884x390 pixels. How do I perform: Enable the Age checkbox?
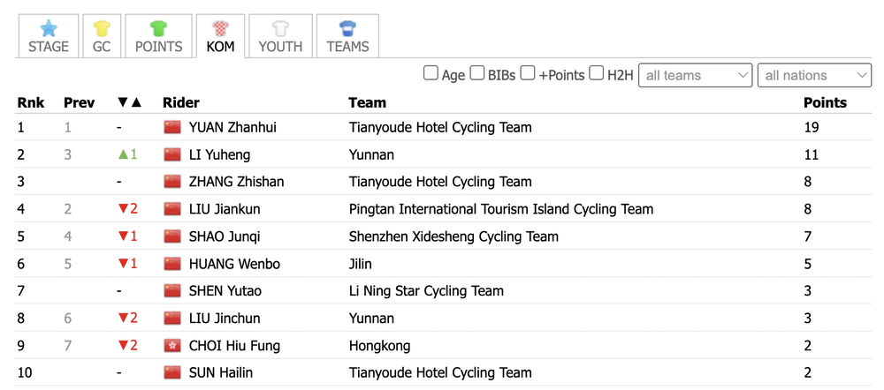(x=431, y=74)
